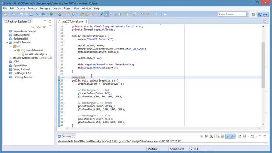Click Forward navigation arrow in toolbar
The height and width of the screenshot is (153, 272).
coord(156,14)
